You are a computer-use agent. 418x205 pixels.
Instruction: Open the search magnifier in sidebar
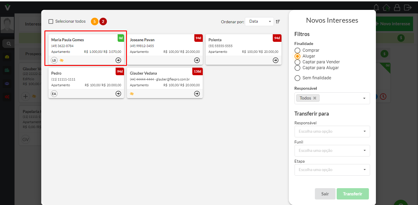[x=9, y=44]
